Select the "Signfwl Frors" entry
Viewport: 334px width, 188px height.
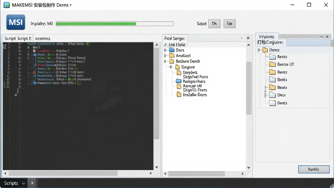[195, 77]
